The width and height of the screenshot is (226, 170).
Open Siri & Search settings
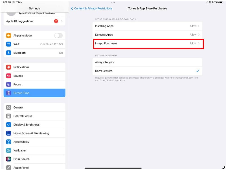34,159
